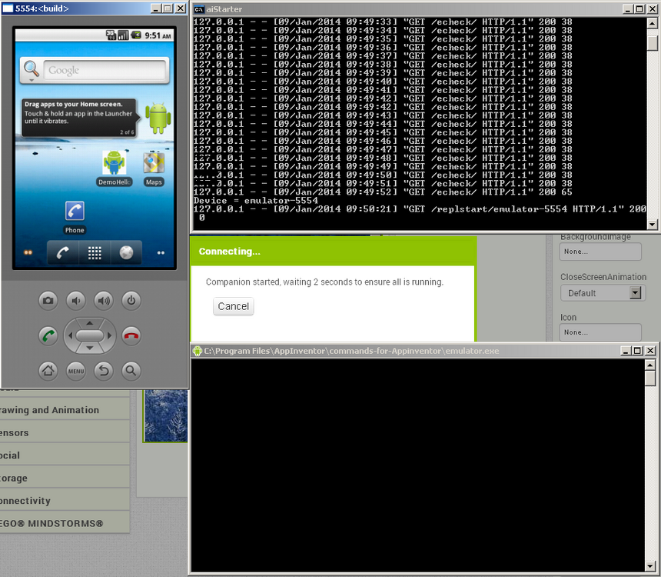Click the 'Device = emulator-5554' console line

click(256, 201)
